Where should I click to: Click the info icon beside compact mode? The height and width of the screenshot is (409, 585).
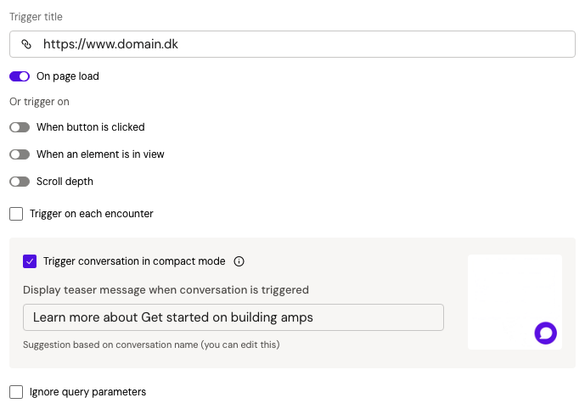239,261
